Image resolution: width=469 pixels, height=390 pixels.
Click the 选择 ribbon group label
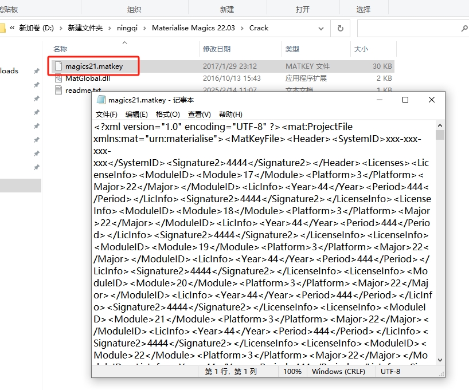(364, 10)
